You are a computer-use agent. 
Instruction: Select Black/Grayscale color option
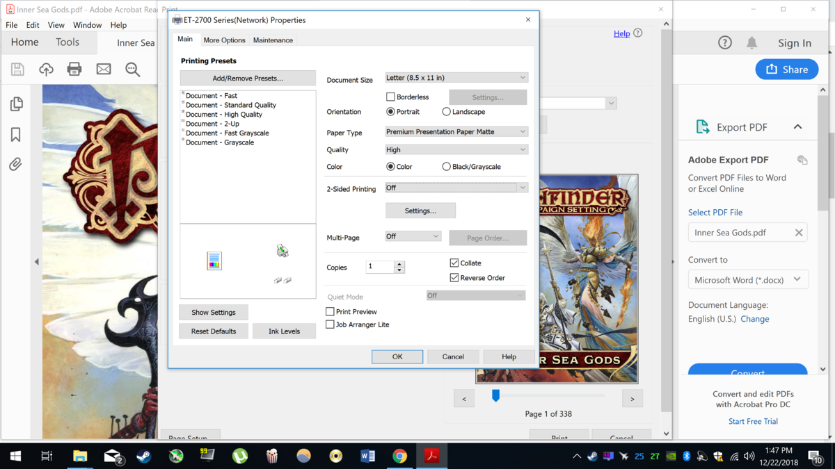[447, 167]
